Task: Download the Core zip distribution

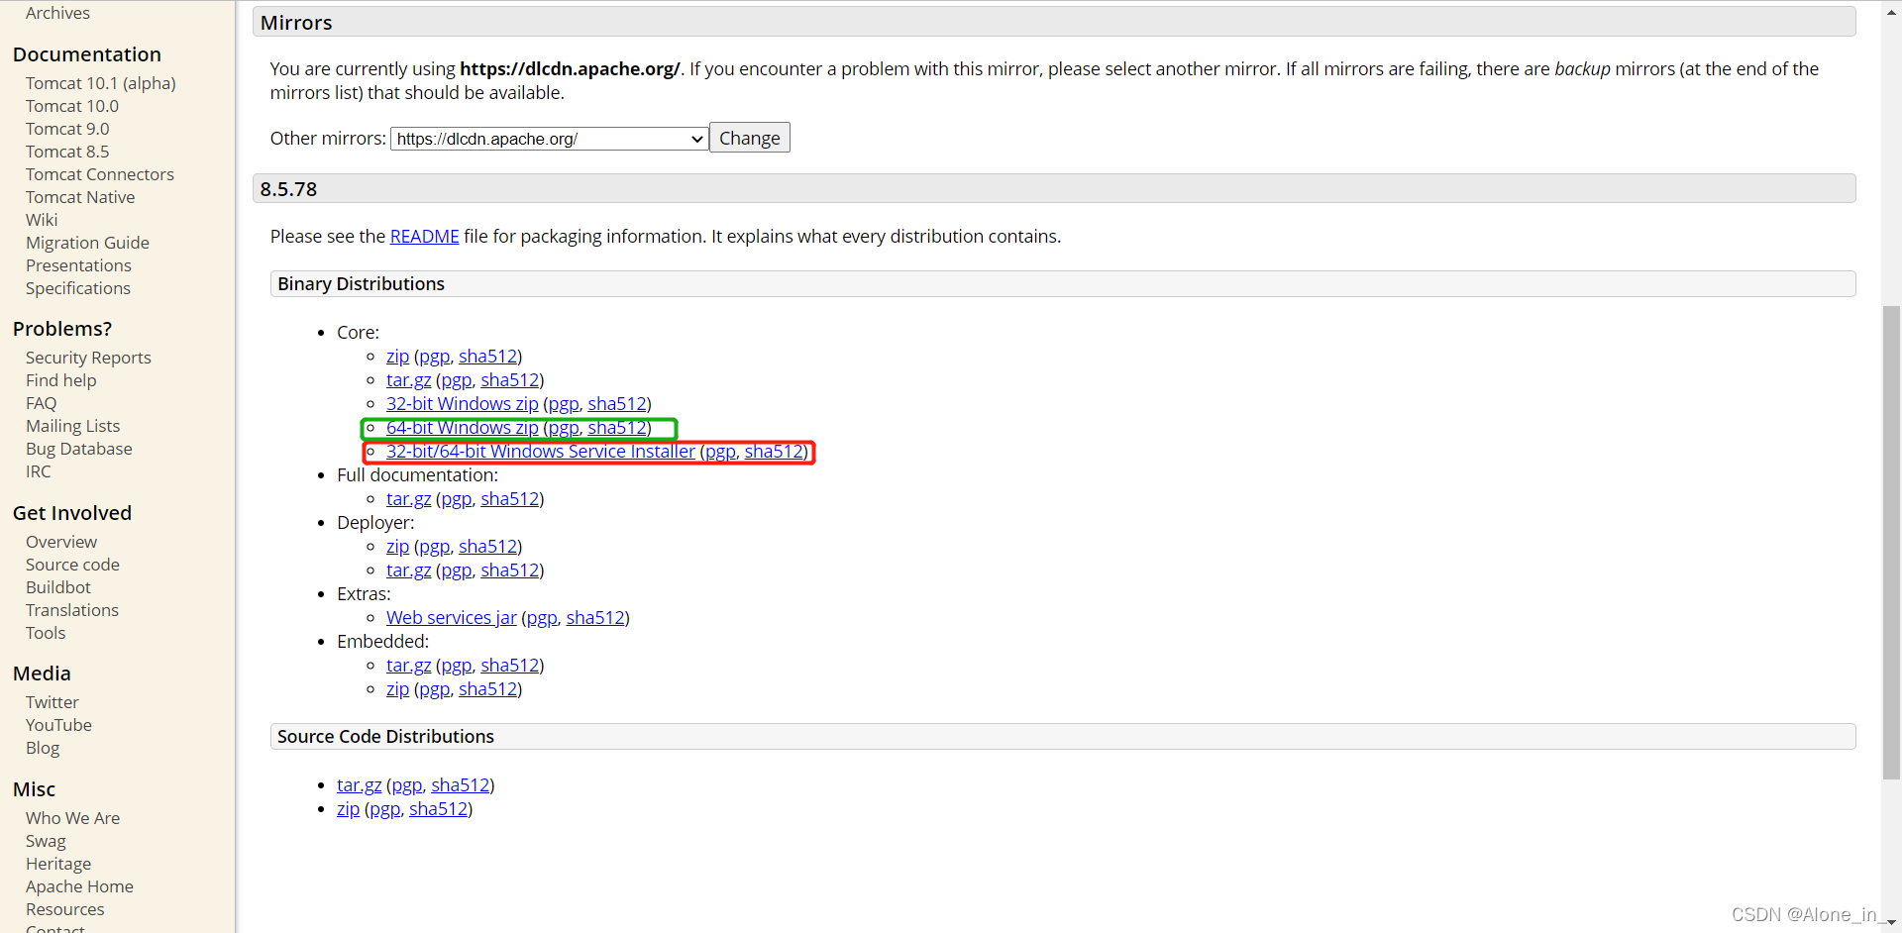Action: click(x=397, y=357)
